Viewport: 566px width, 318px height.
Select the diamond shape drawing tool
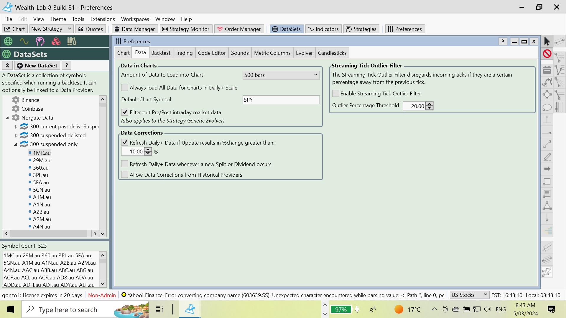[x=547, y=95]
